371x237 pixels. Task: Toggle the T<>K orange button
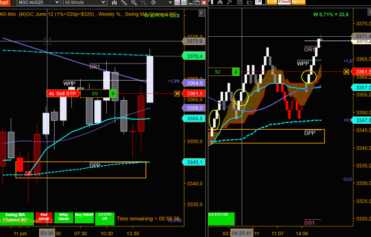point(272,2)
